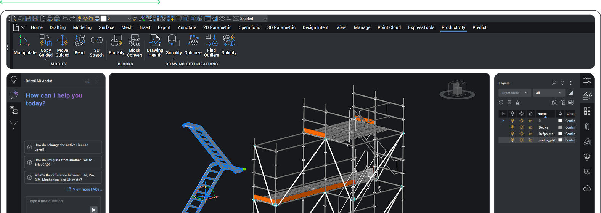
Task: Open the Annotate ribbon tab
Action: pyautogui.click(x=187, y=27)
